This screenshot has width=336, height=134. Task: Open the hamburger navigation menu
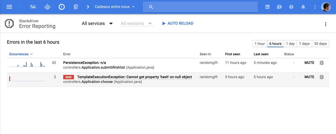coord(9,7)
